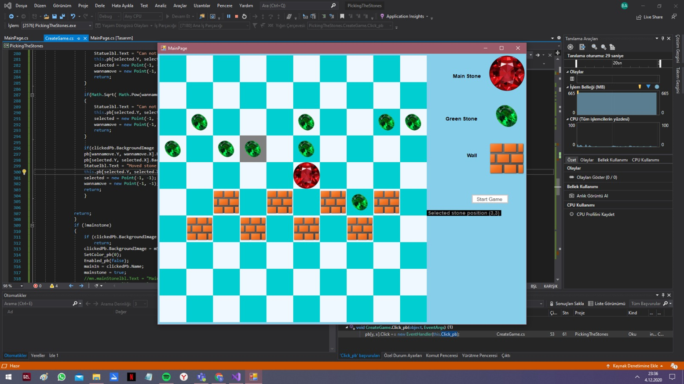Image resolution: width=684 pixels, height=384 pixels.
Task: Stop debugging using the red square icon
Action: pyautogui.click(x=237, y=17)
